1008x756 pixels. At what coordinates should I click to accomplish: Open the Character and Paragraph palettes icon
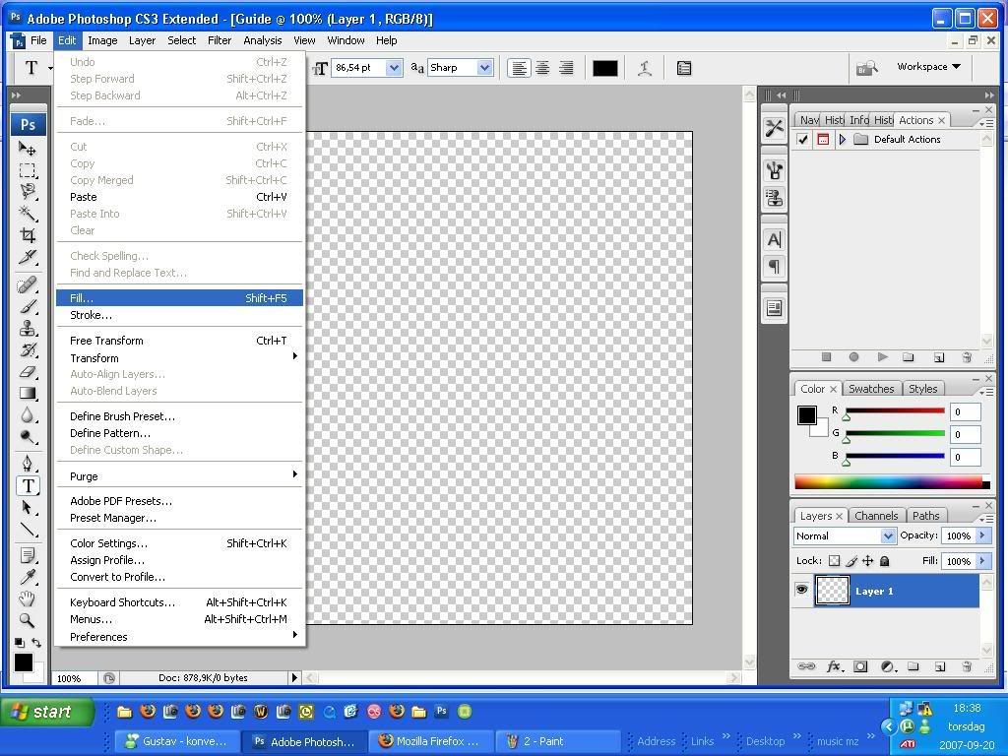(x=684, y=68)
